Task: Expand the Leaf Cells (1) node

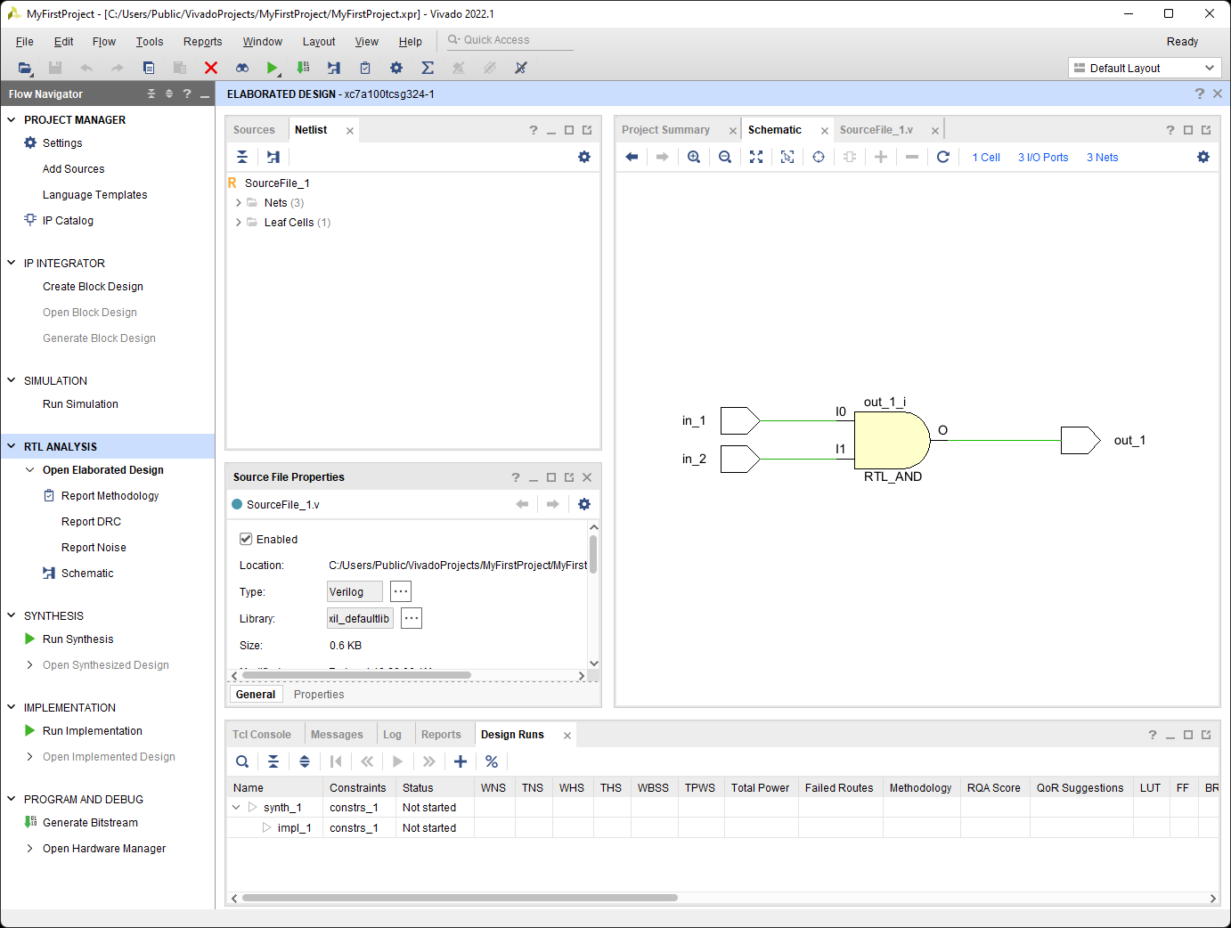Action: pyautogui.click(x=239, y=223)
